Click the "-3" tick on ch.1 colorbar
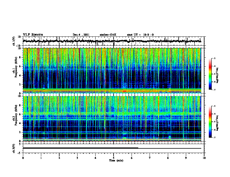The image size is (230, 177). coord(214,58)
